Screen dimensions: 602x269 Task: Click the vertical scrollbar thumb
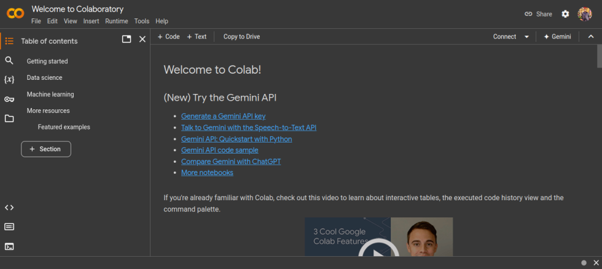(x=599, y=57)
